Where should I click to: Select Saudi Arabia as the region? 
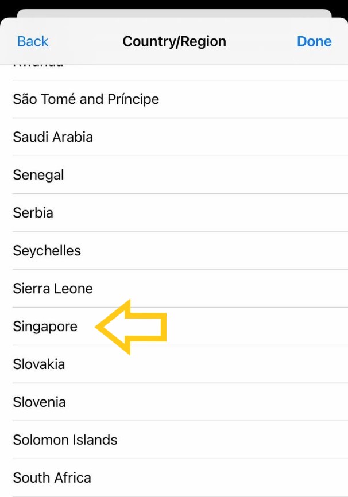click(x=53, y=137)
